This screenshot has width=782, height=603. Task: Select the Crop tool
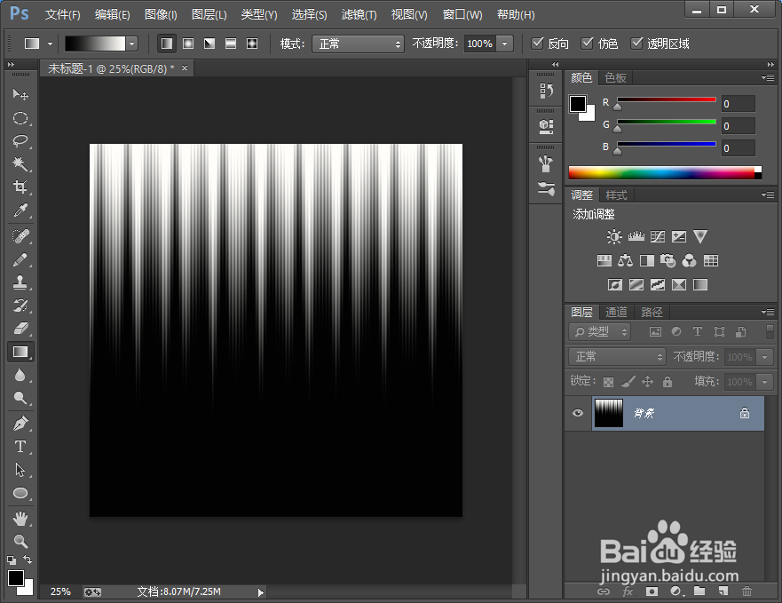tap(20, 186)
